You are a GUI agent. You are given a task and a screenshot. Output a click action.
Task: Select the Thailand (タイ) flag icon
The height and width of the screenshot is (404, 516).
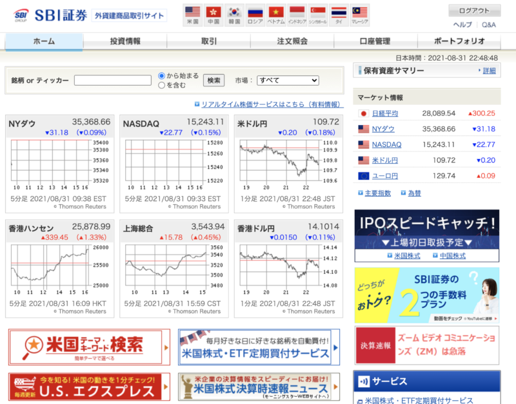pos(339,15)
